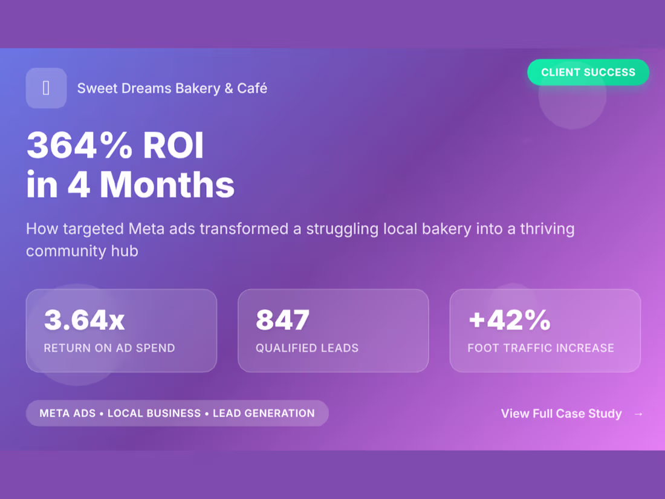This screenshot has height=499, width=665.
Task: Click the RETURN ON AD SPEND caption
Action: point(109,348)
